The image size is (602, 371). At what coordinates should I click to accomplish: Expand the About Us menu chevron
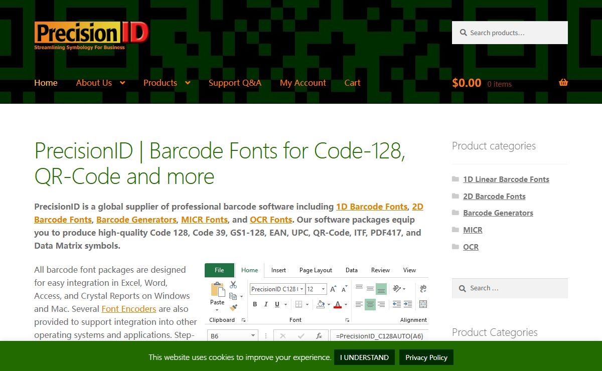122,83
